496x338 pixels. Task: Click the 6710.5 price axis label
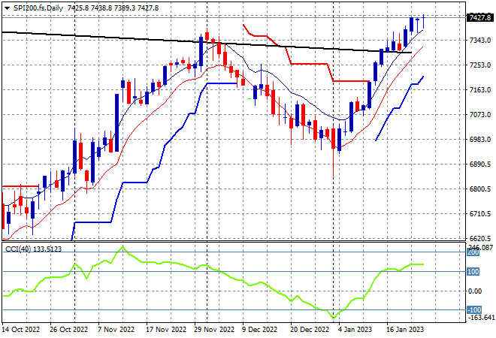point(480,214)
